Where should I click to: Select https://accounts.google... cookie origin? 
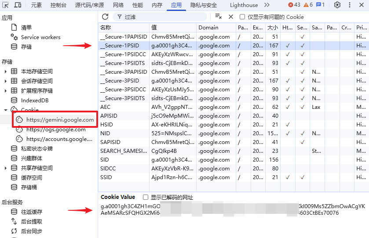click(59, 139)
